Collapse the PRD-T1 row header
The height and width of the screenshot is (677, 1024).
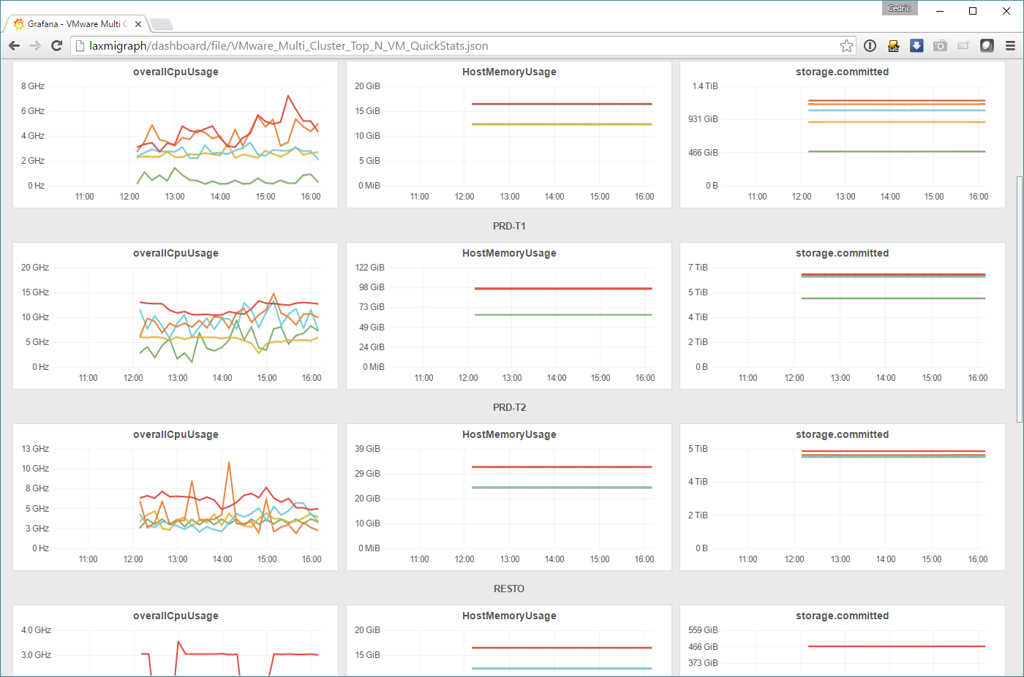pos(509,226)
